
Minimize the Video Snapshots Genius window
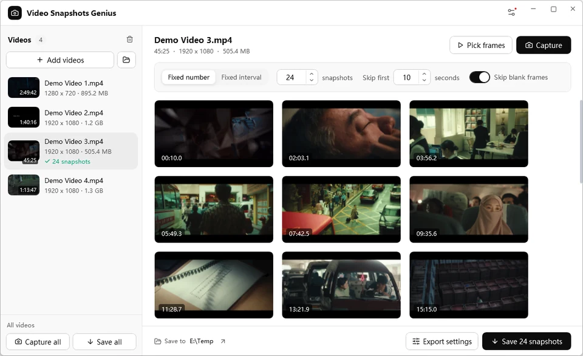[533, 9]
